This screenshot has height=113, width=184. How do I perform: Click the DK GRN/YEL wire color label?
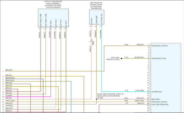139,57
